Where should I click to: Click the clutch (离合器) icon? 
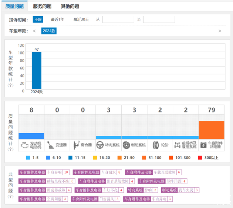77,145
